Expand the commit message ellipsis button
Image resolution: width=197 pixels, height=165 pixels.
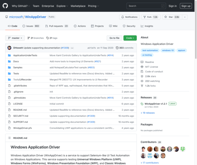click(72, 48)
